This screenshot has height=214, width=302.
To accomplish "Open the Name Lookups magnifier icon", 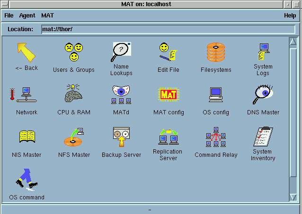I will [x=121, y=52].
